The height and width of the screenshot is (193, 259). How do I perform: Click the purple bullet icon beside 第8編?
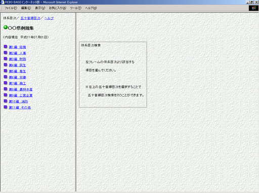pos(6,89)
